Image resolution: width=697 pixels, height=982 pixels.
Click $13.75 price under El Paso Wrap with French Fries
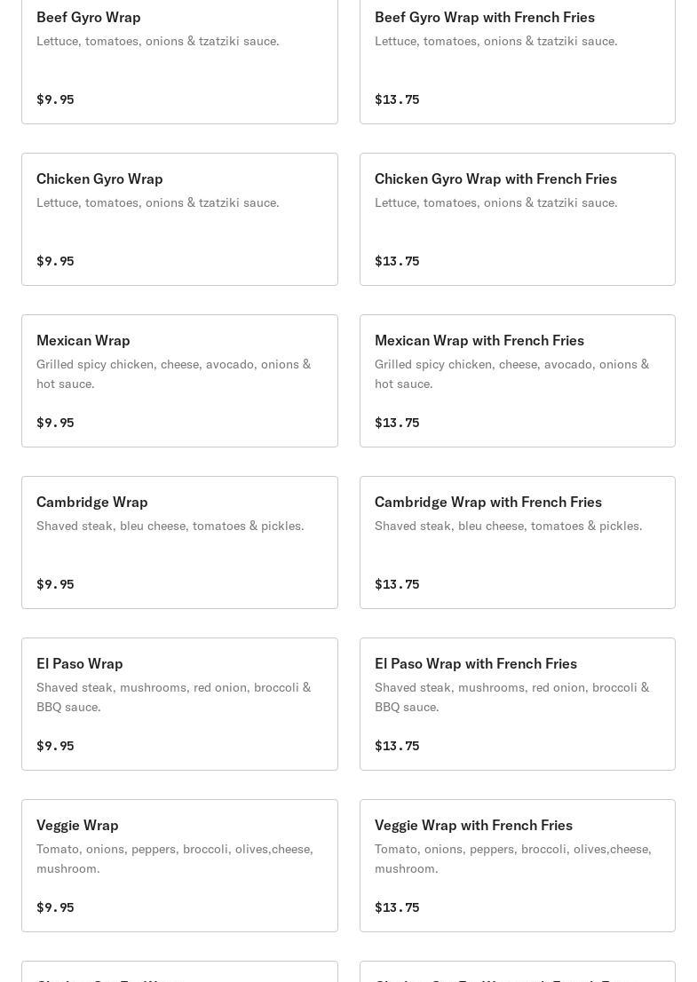(397, 746)
